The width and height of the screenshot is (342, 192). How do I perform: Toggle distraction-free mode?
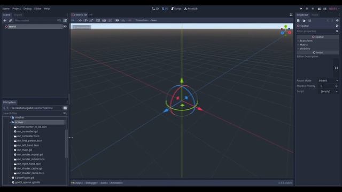tap(291, 15)
